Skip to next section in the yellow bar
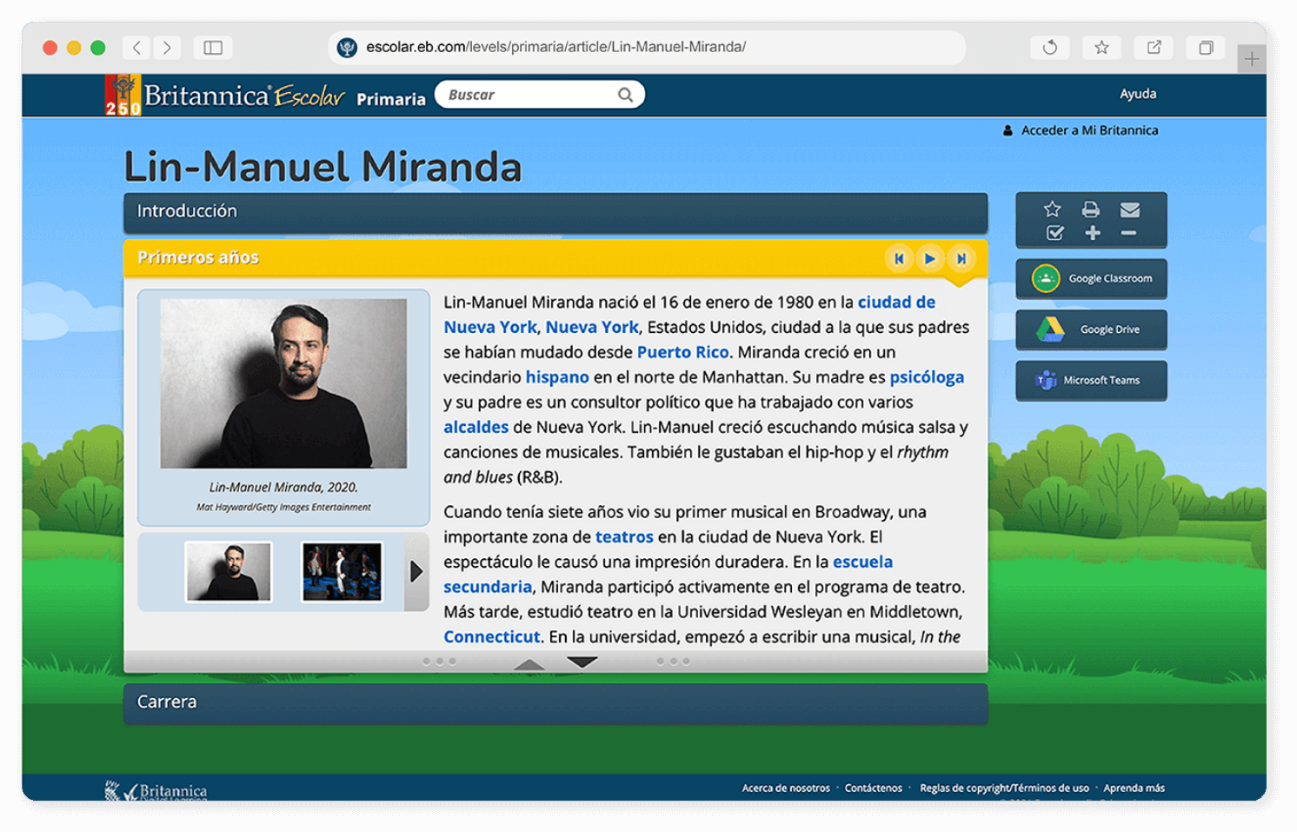This screenshot has width=1297, height=832. pyautogui.click(x=961, y=258)
